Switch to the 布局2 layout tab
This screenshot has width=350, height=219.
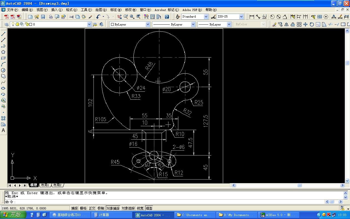coord(57,185)
